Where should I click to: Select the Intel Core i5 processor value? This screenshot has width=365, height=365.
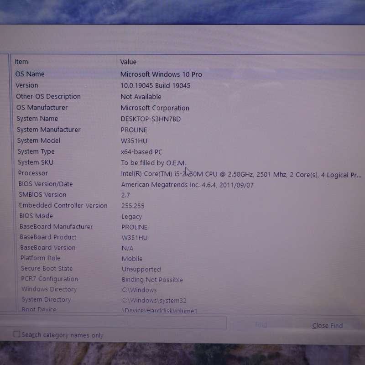(241, 174)
